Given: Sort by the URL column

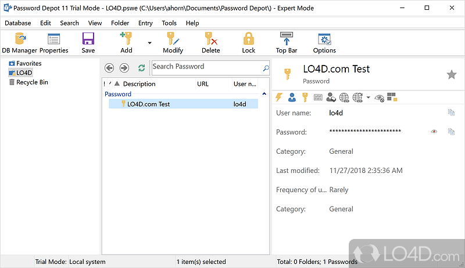Looking at the screenshot, I should pyautogui.click(x=203, y=84).
